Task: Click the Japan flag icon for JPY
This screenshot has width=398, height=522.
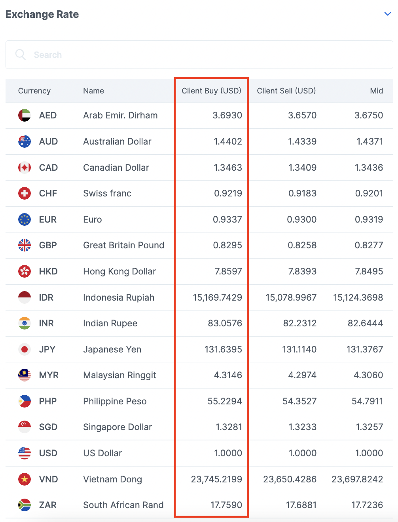Action: 25,349
